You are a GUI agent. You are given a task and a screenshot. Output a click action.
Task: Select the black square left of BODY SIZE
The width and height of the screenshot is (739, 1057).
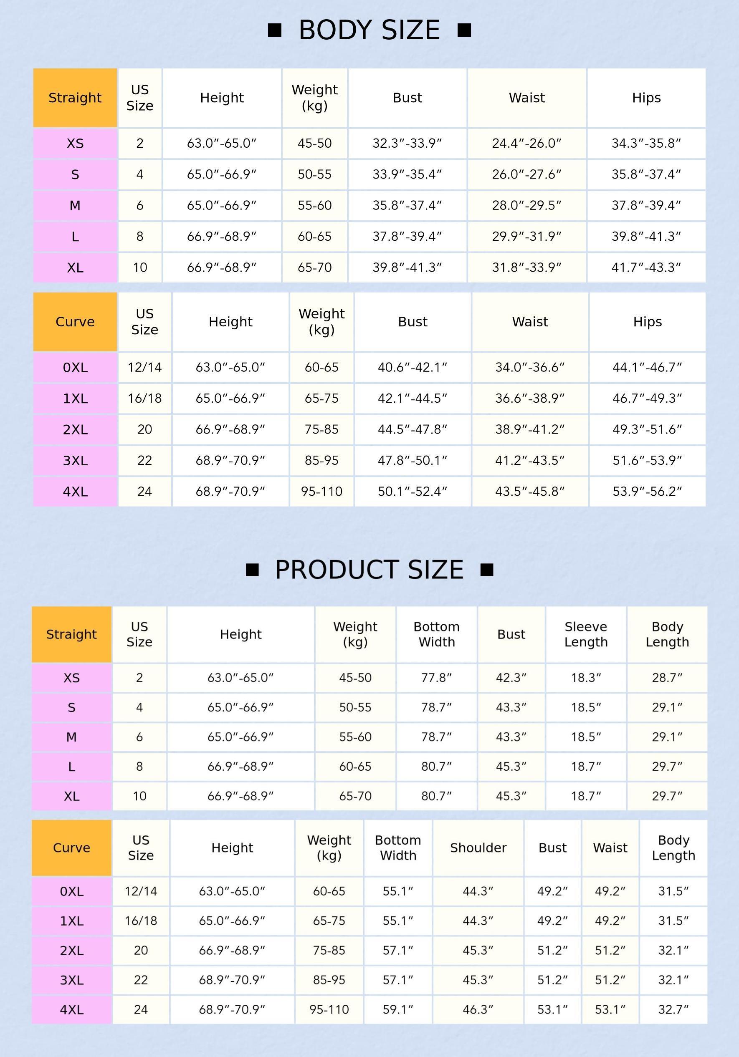(275, 30)
